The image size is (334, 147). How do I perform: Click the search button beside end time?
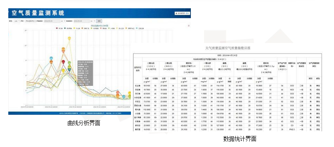(99, 21)
